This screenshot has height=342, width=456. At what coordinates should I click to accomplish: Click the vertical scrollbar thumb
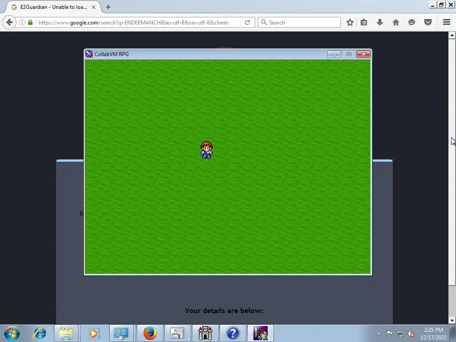(452, 162)
